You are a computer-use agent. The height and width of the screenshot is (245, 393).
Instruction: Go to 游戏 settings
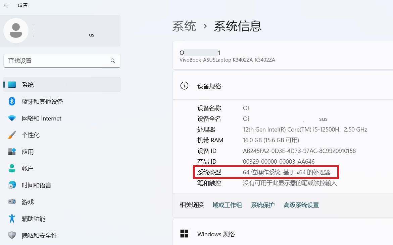point(62,202)
